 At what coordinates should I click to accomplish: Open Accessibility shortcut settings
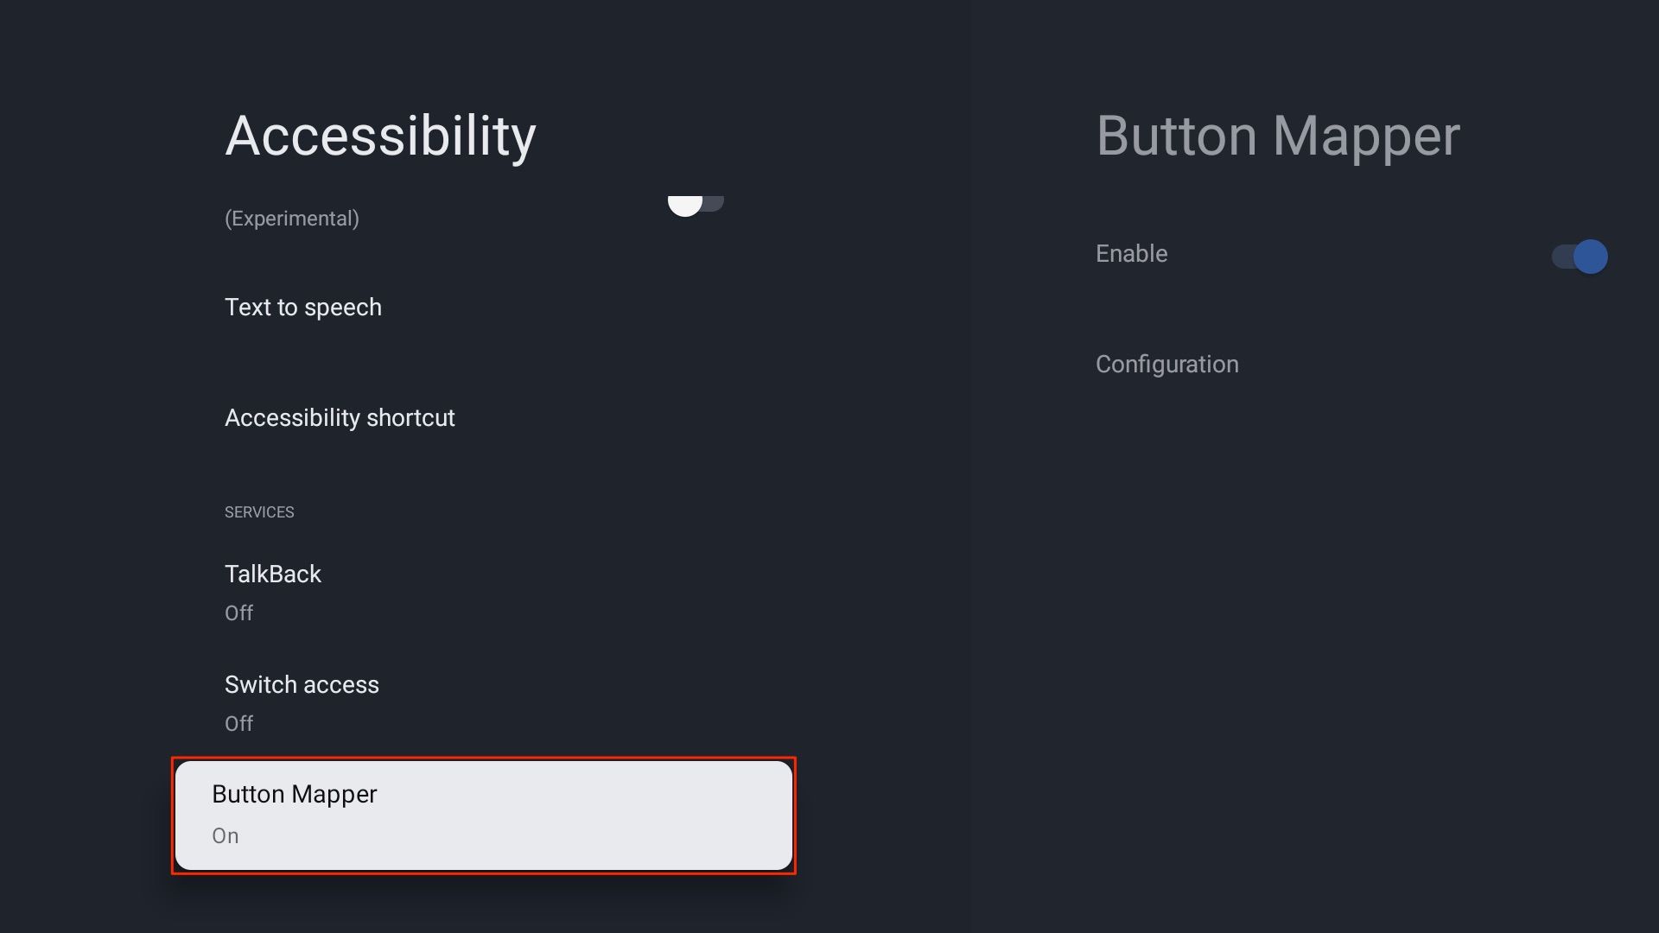click(x=340, y=418)
